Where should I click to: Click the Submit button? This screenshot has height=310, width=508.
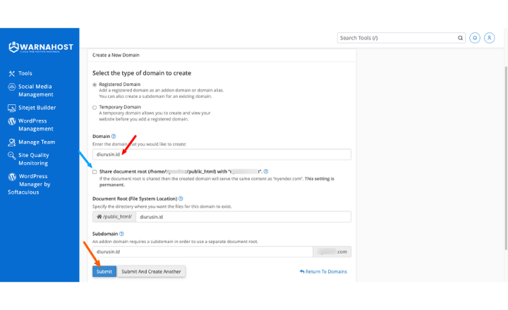tap(104, 271)
